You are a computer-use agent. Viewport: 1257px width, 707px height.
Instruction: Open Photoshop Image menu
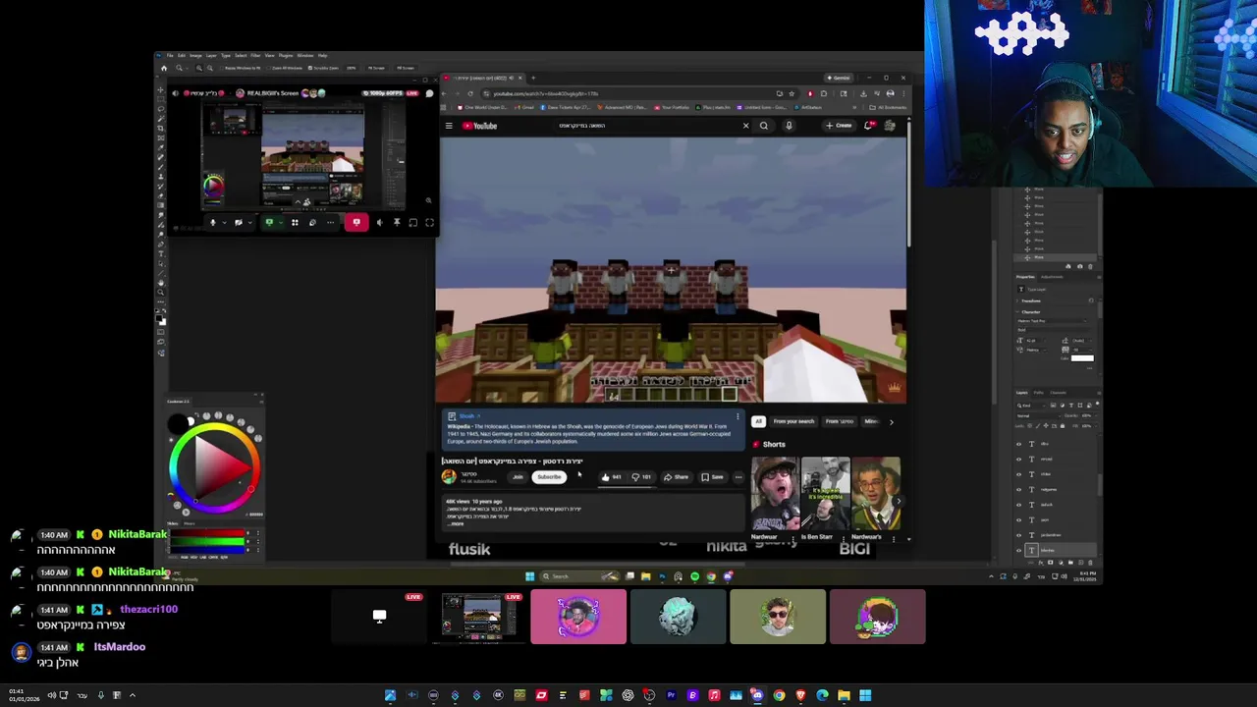[x=195, y=55]
